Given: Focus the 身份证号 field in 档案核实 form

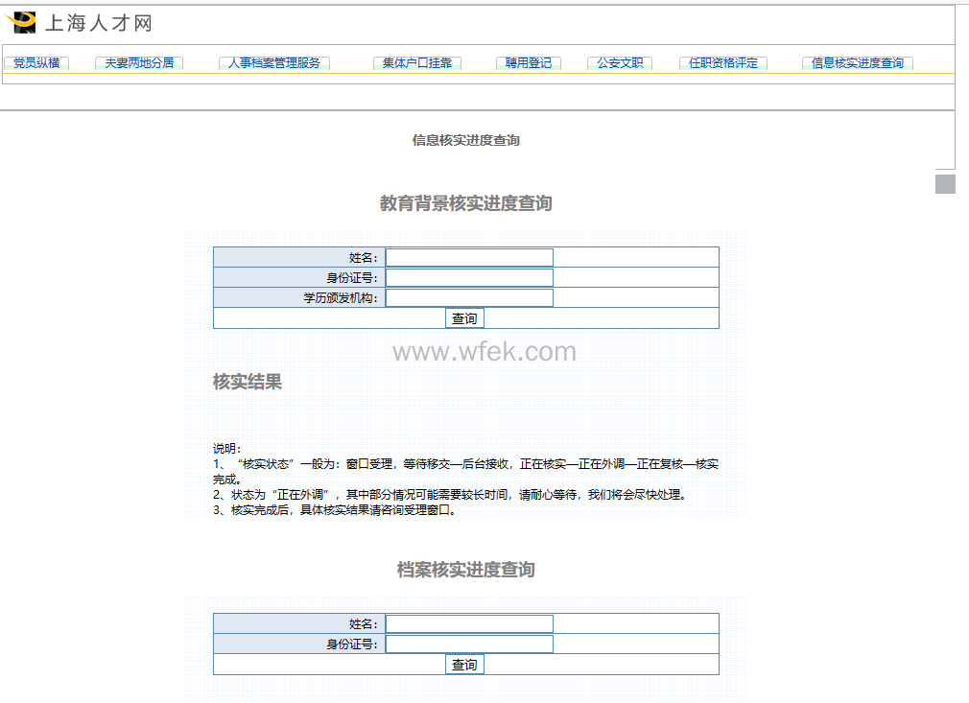Looking at the screenshot, I should 469,644.
